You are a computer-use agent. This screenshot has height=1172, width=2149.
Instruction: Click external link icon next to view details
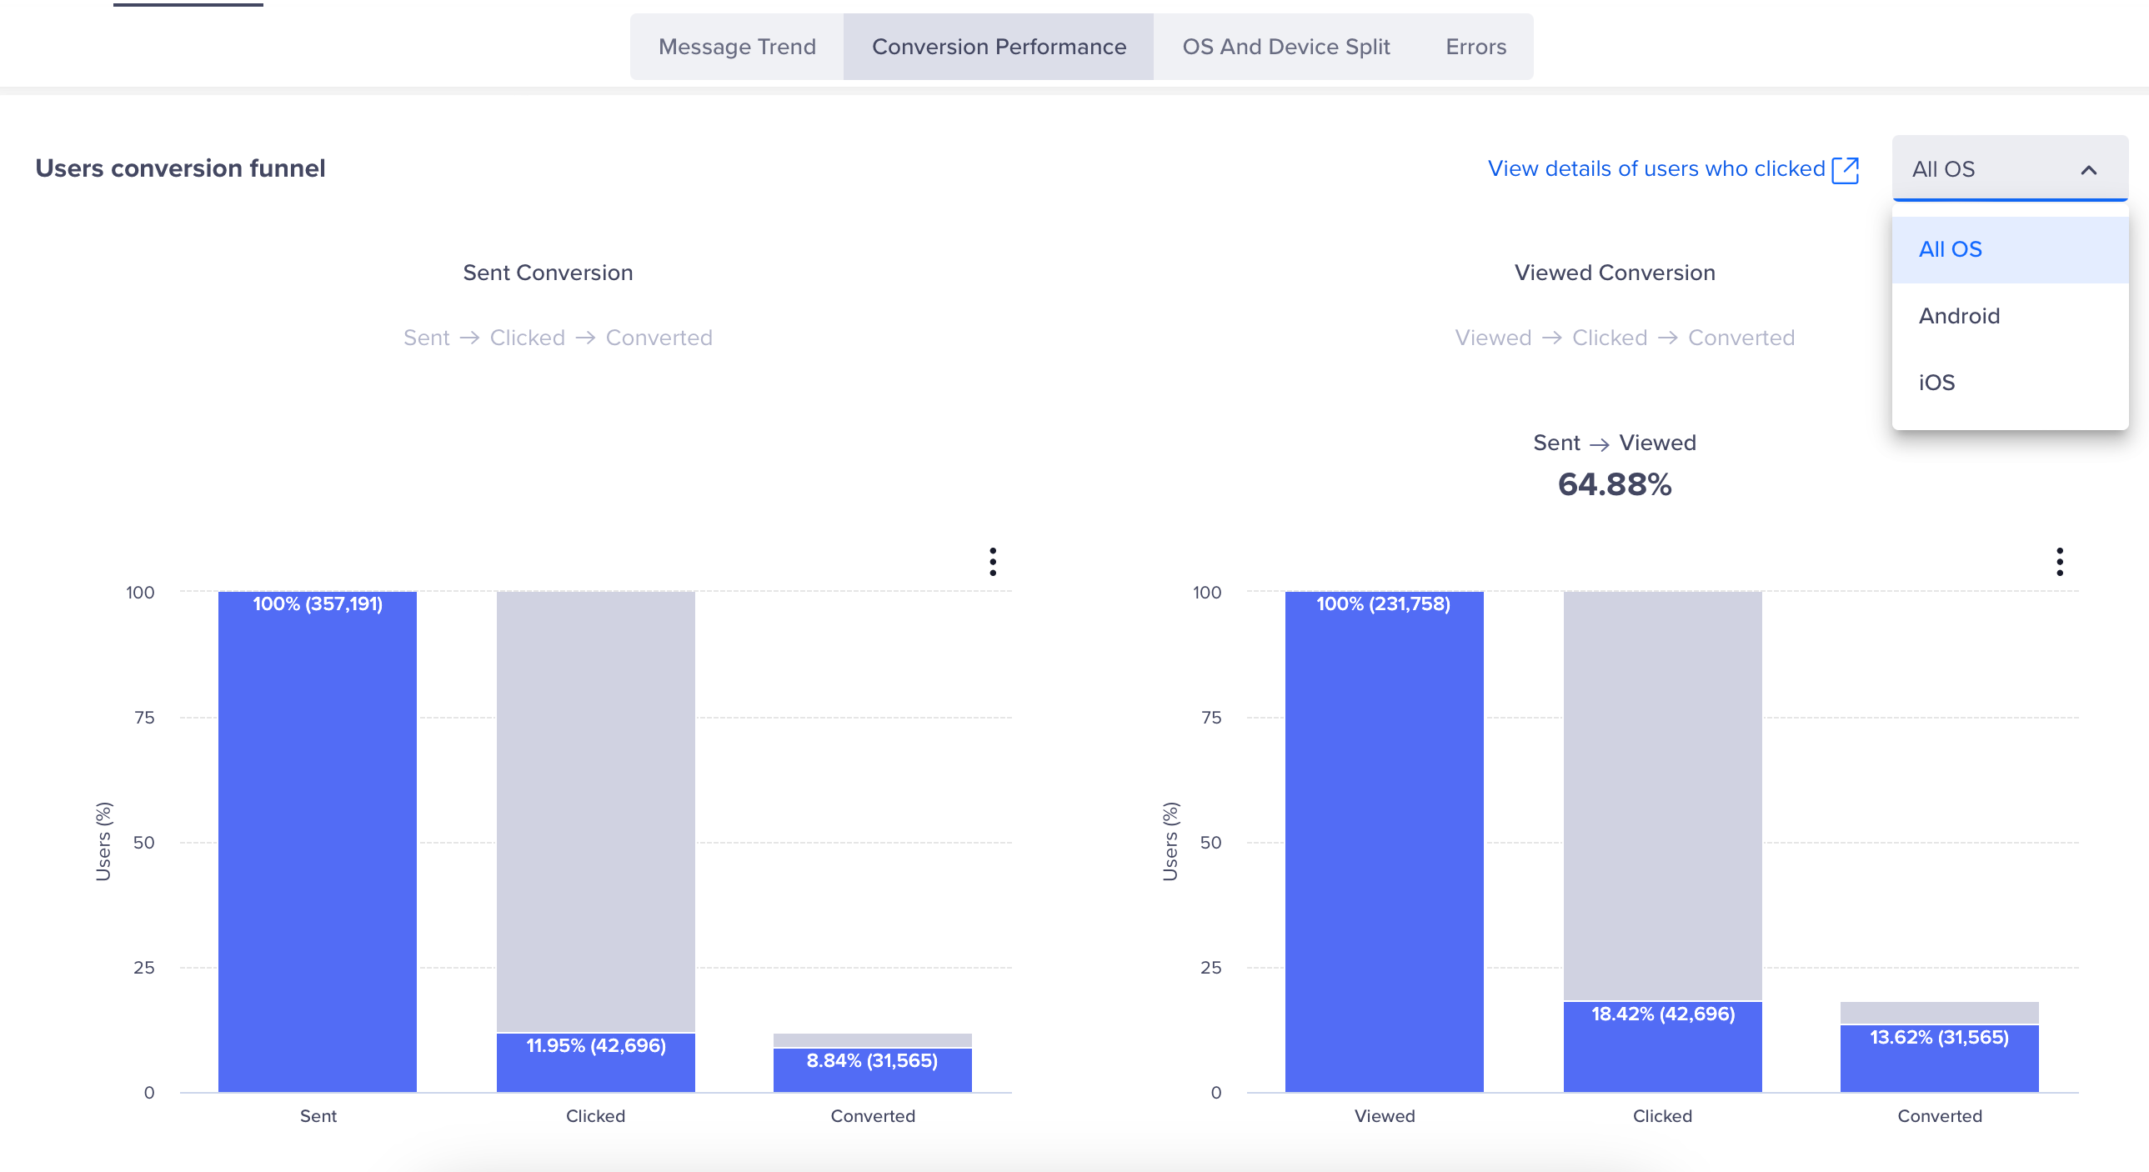click(x=1848, y=169)
